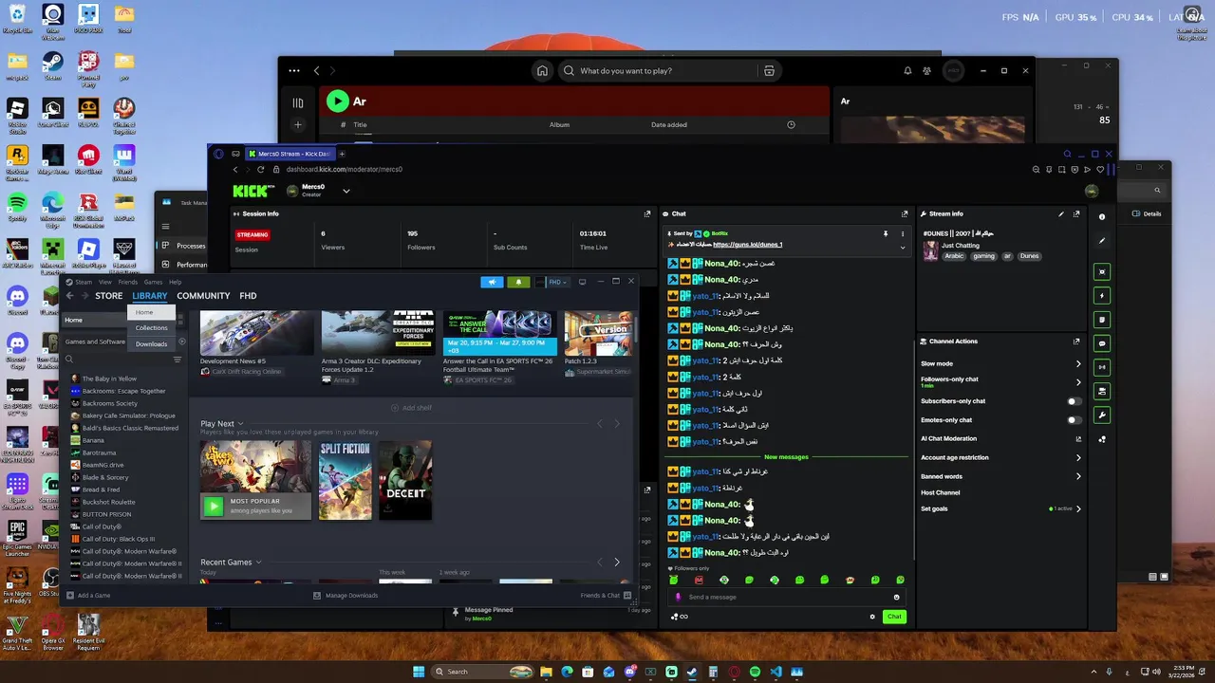Screen dimensions: 1215x683
Task: Open the Spotify Browse icon in search bar
Action: pos(769,70)
